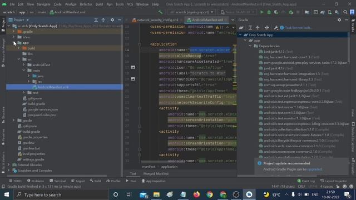Click the Windows taskbar search box
Viewport: 356px width, 200px height.
pyautogui.click(x=61, y=194)
